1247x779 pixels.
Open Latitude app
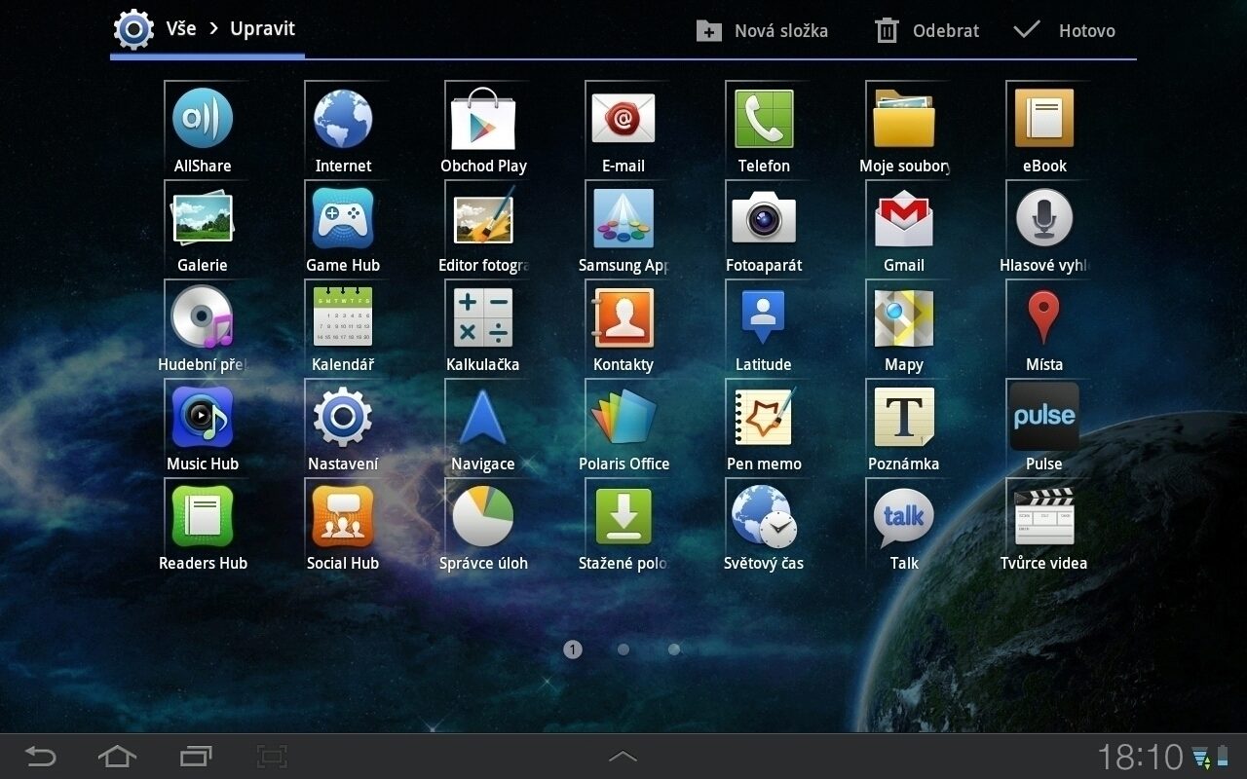pyautogui.click(x=764, y=317)
